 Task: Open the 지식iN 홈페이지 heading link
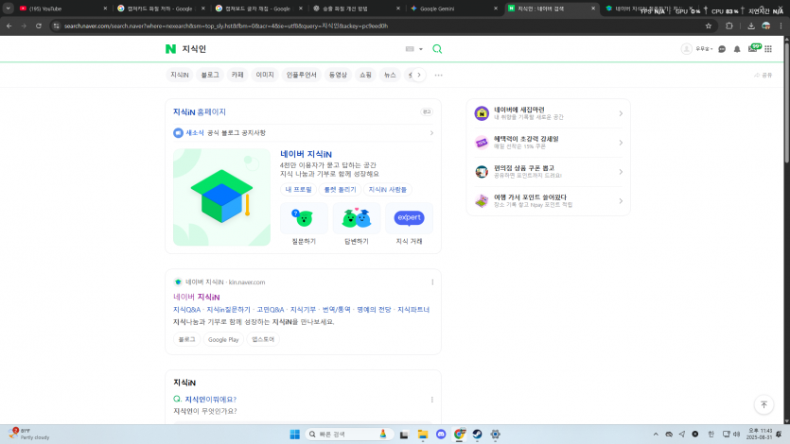(x=200, y=111)
